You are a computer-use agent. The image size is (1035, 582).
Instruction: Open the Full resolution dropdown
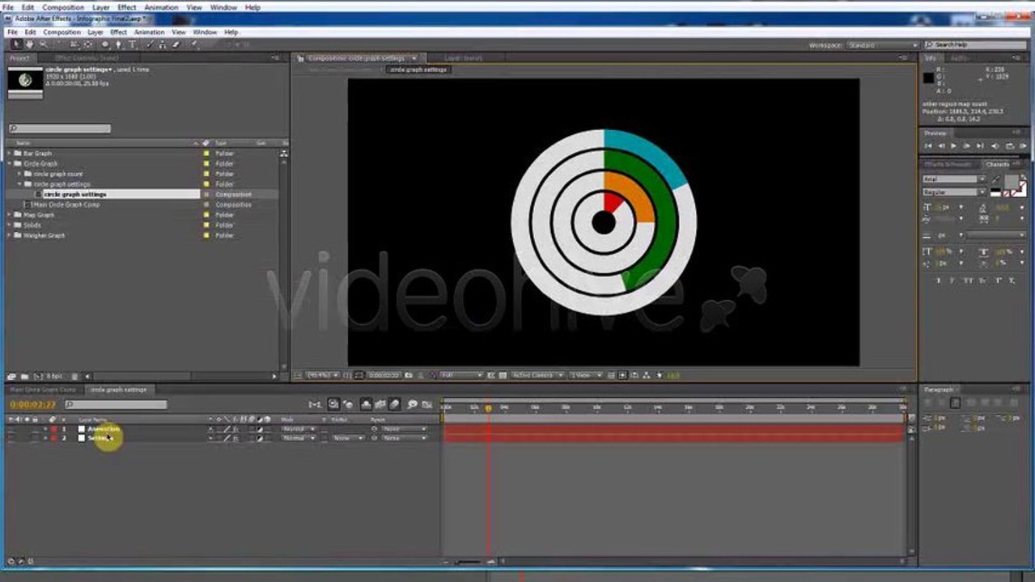coord(462,376)
